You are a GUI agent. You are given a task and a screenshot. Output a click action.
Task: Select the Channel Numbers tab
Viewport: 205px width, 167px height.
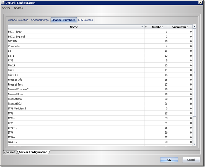click(64, 20)
